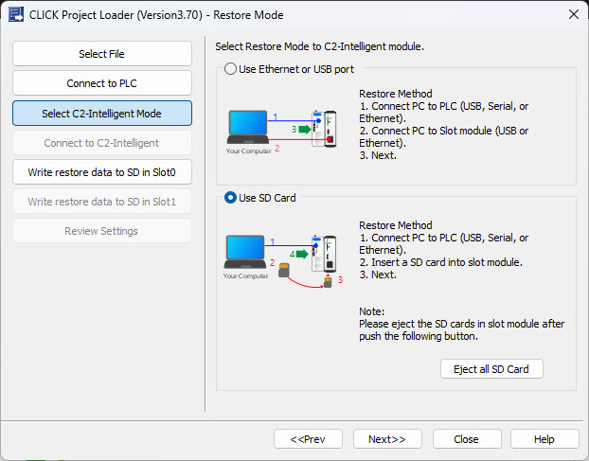Click the PLC module icon in the Ethernet/USB diagram
The image size is (589, 461).
tap(324, 129)
